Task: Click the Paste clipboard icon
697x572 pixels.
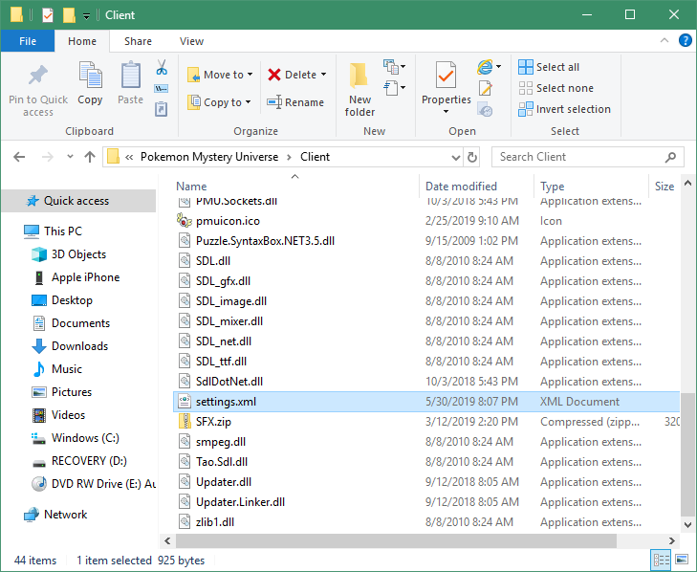Action: (x=131, y=75)
